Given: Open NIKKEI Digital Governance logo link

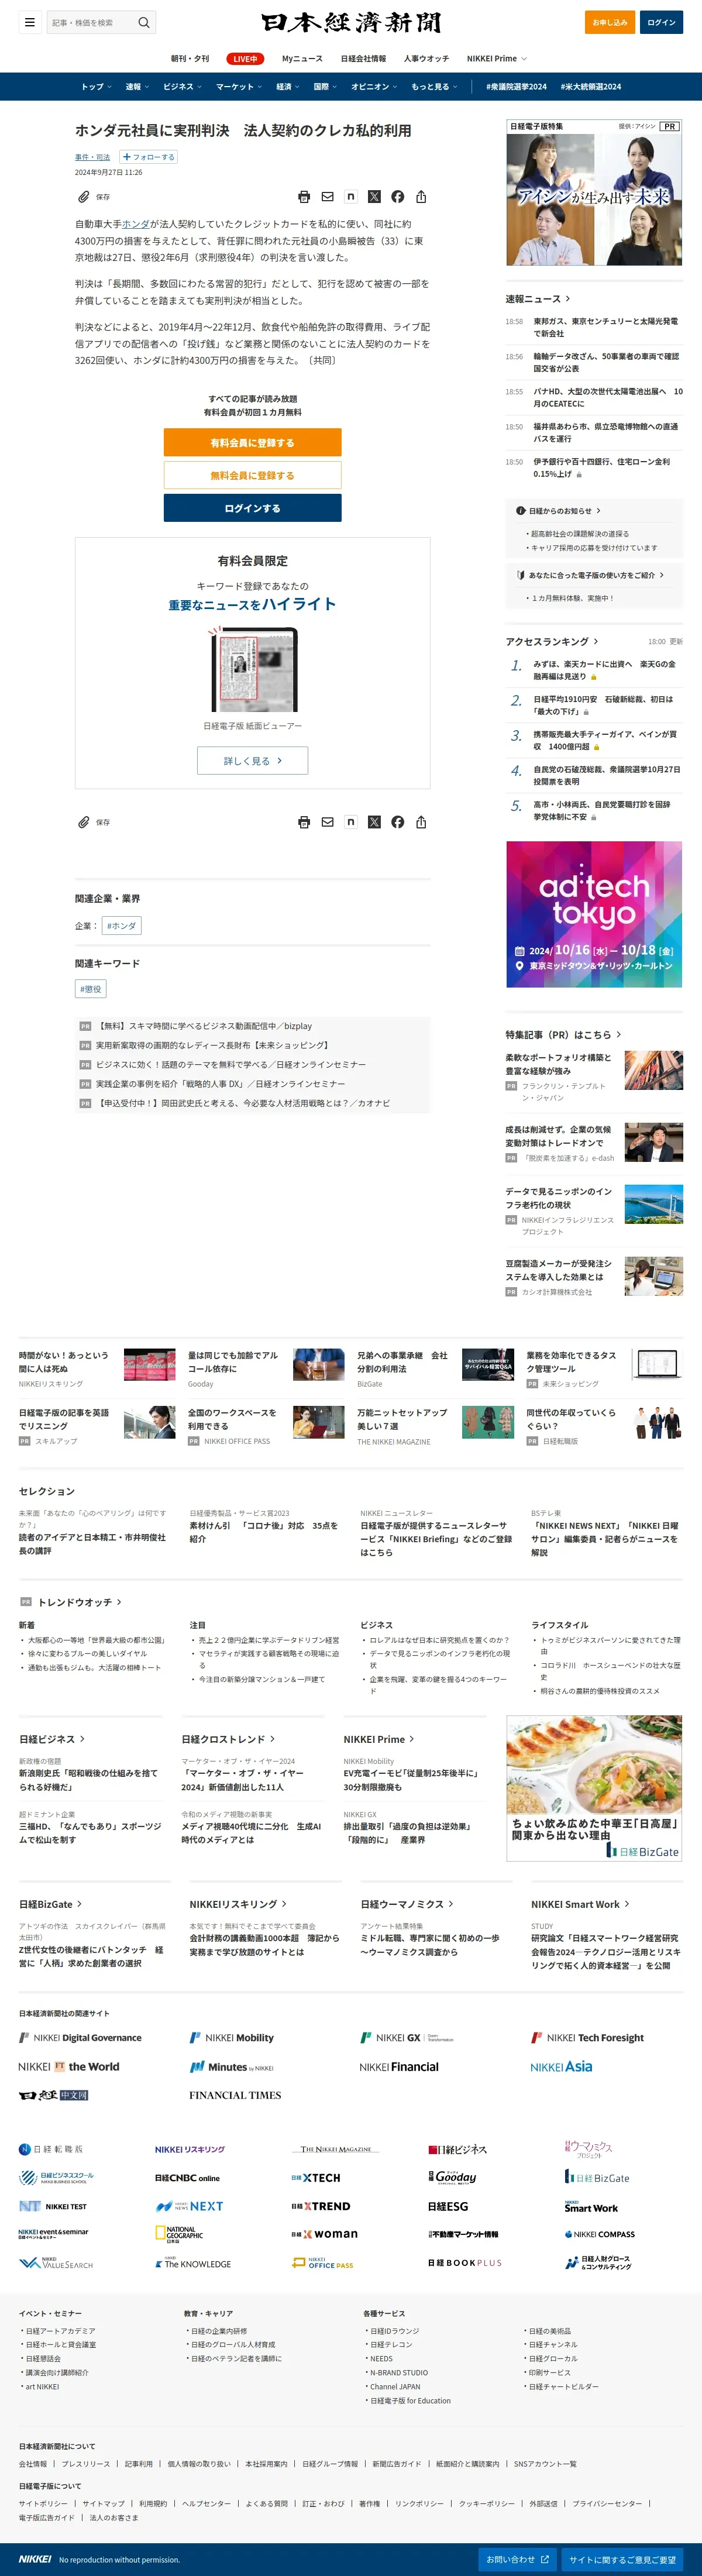Looking at the screenshot, I should click(80, 2037).
